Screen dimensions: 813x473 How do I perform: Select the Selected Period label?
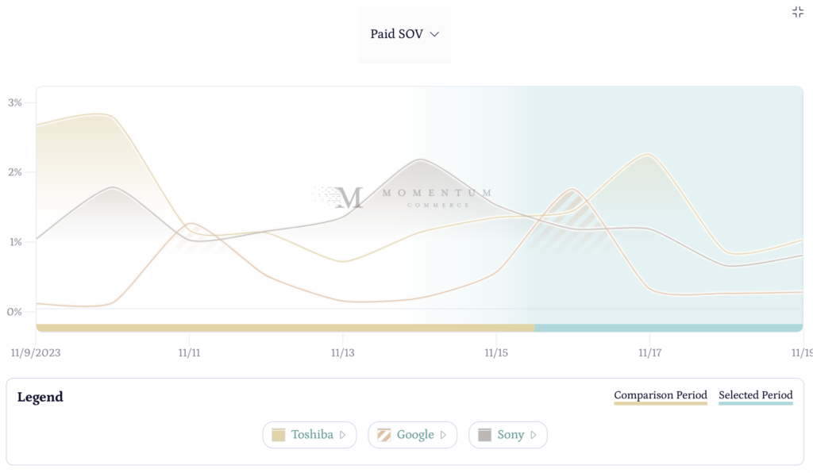(x=756, y=394)
